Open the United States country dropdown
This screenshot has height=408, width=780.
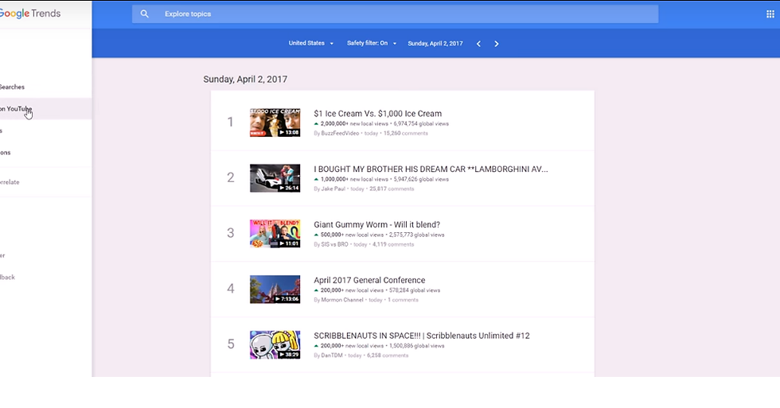tap(311, 43)
